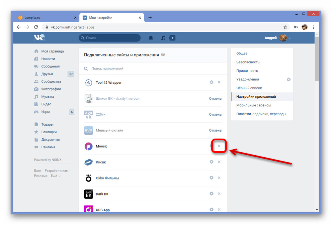Click the Dark BK app icon
Screen dimensions: 332x225
(89, 194)
